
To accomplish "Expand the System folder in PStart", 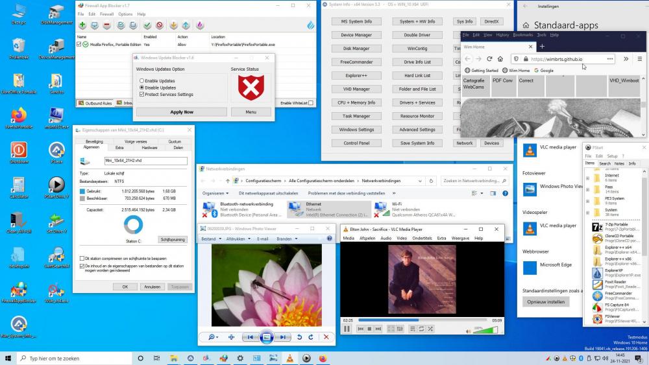I will 587,213.
